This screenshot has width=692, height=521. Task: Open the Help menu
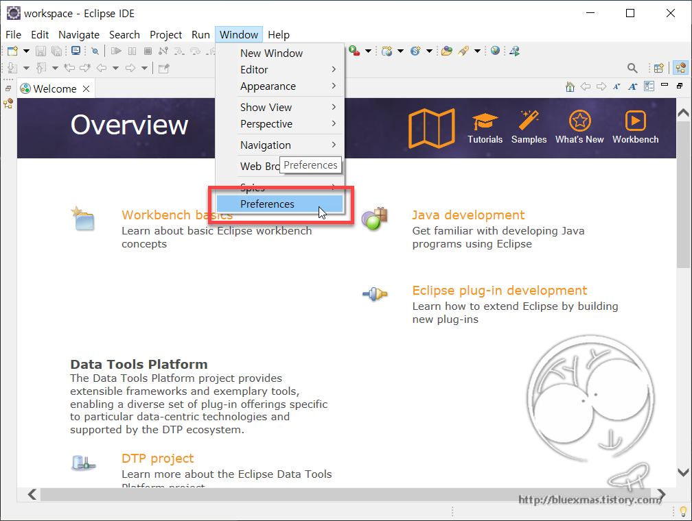279,35
